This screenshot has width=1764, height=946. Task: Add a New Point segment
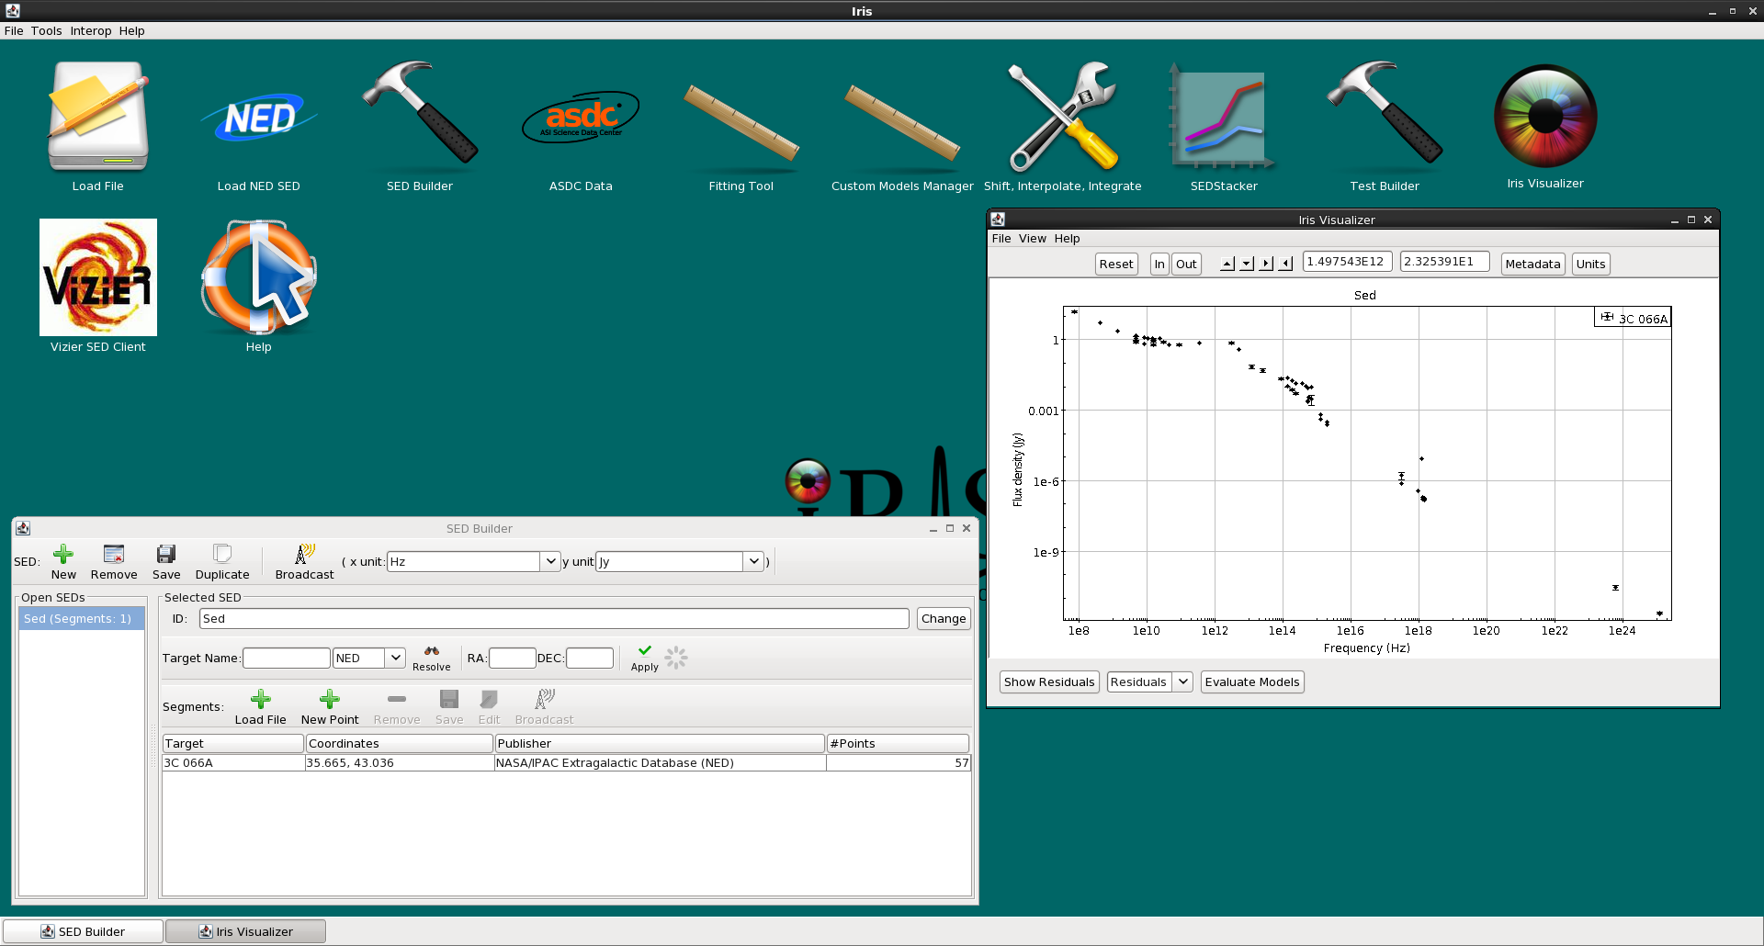(330, 707)
